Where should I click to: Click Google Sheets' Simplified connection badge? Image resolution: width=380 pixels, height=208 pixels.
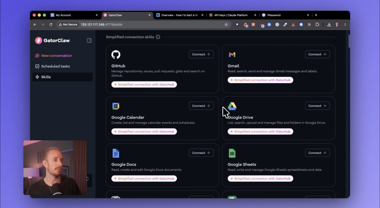tap(260, 178)
